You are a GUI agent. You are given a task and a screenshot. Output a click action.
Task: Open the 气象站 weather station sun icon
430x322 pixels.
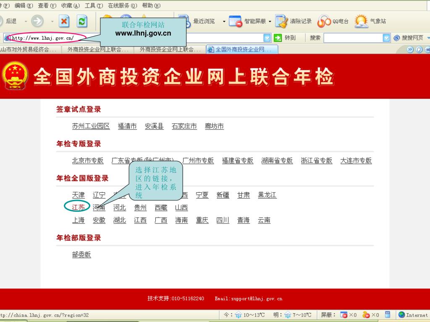(361, 21)
